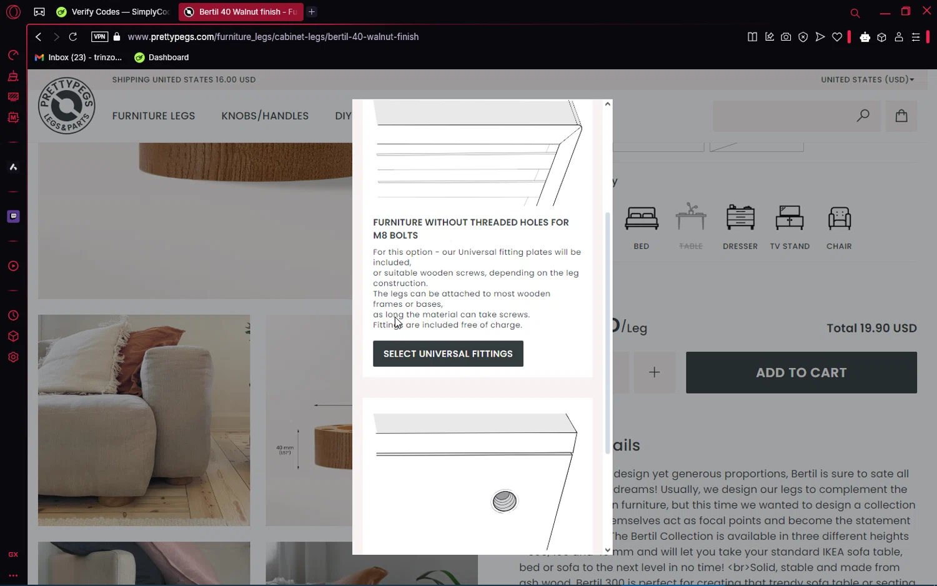Open the GX Corner gamepad icon
Image resolution: width=937 pixels, height=586 pixels.
pos(39,12)
